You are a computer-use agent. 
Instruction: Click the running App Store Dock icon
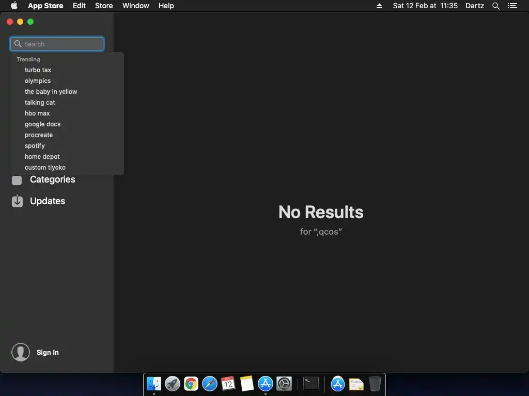coord(266,384)
